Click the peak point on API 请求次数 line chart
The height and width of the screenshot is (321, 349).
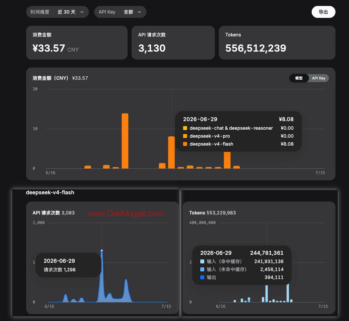[102, 251]
